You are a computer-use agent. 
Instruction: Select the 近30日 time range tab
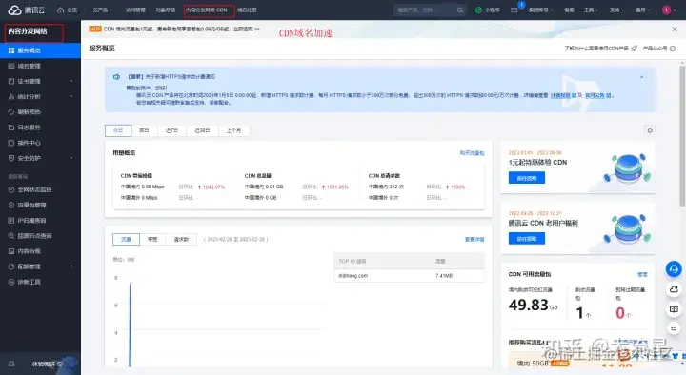pos(202,130)
